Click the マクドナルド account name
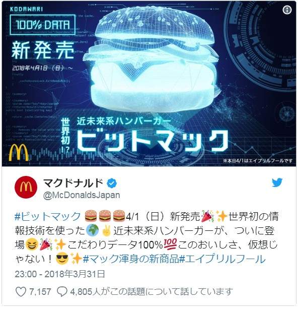Screen dimensions: 298x310 [x=73, y=183]
